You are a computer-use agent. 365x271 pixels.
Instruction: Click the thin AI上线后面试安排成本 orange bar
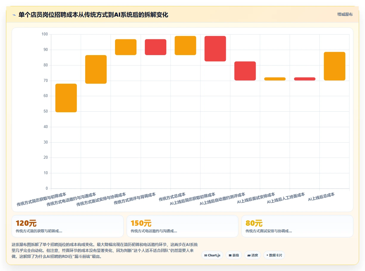(275, 79)
